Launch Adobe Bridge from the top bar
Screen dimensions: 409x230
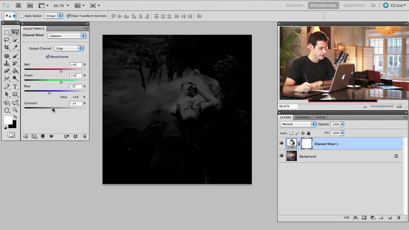tap(19, 5)
